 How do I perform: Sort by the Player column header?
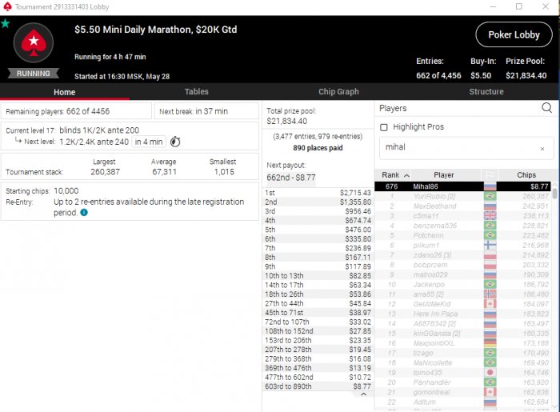[x=443, y=175]
